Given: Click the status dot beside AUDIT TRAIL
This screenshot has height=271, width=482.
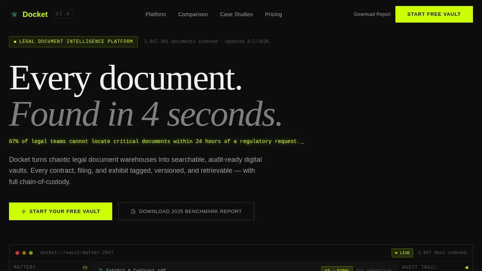Looking at the screenshot, I should click(467, 268).
